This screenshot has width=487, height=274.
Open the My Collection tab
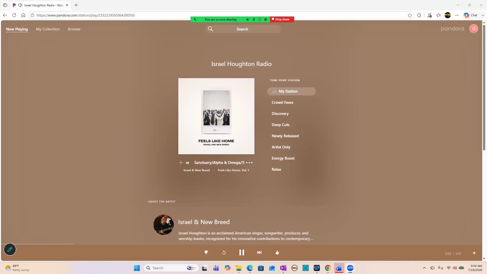[48, 29]
